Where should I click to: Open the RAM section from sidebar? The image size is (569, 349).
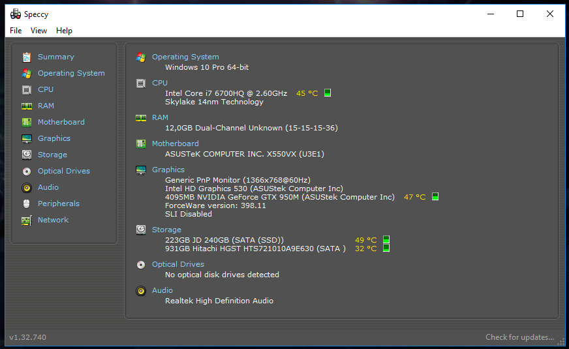pyautogui.click(x=46, y=106)
